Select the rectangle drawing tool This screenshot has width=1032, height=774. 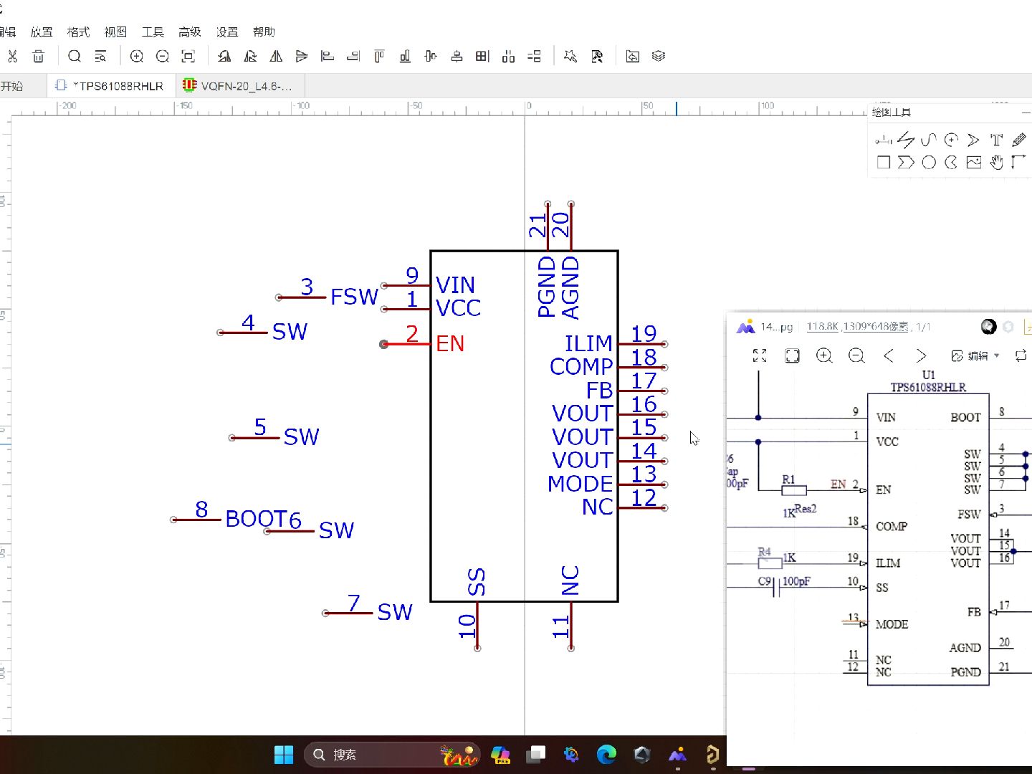coord(884,163)
